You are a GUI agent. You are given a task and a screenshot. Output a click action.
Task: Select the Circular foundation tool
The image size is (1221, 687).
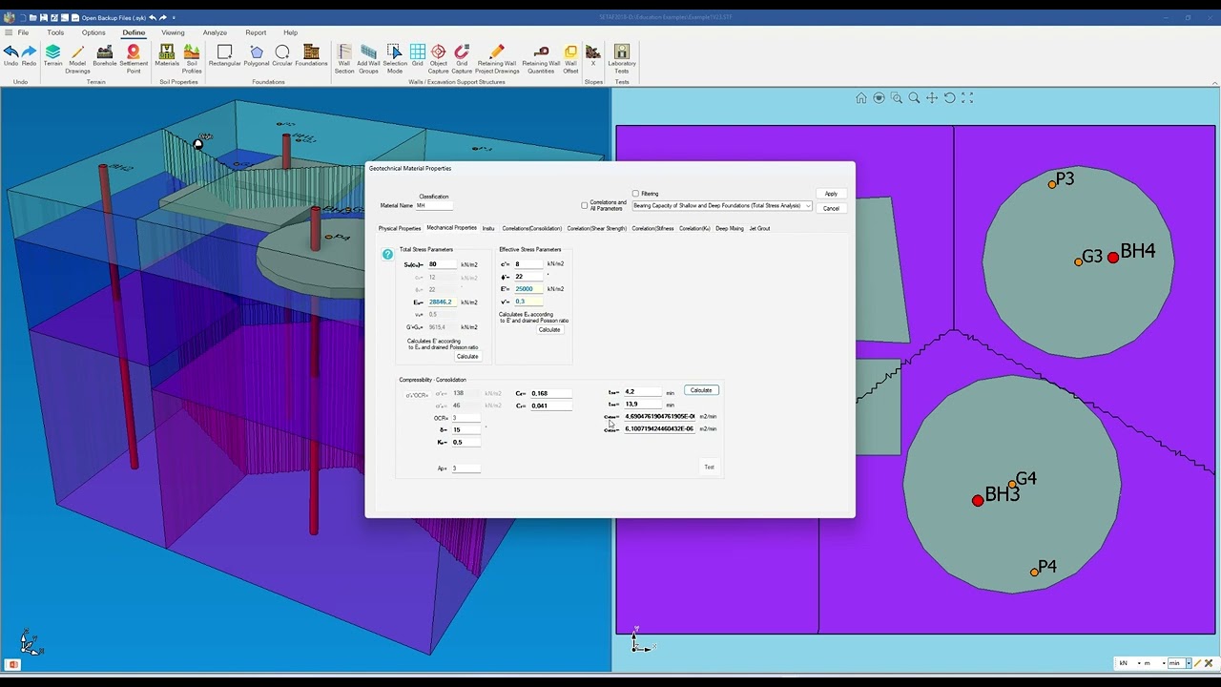point(282,56)
